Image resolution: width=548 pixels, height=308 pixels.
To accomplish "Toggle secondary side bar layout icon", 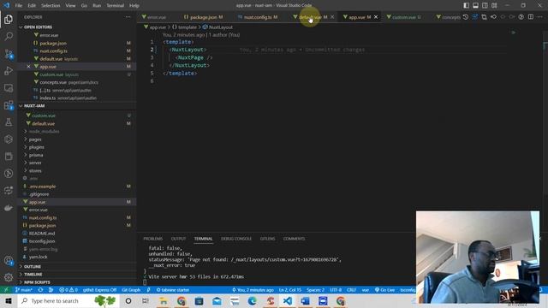I will [485, 5].
